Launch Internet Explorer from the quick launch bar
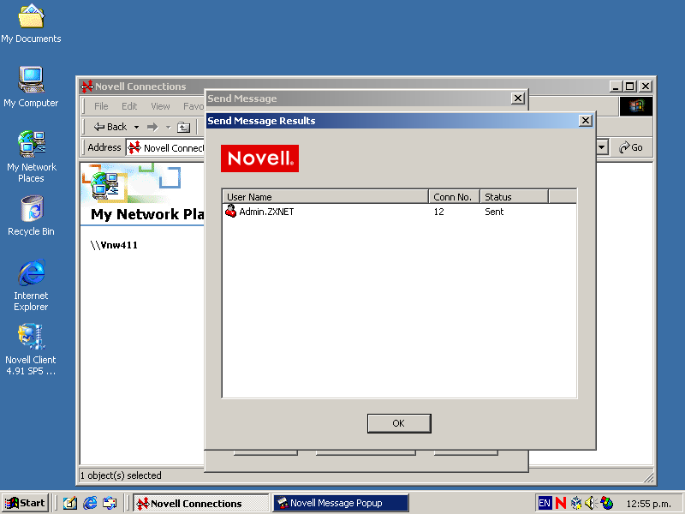This screenshot has width=685, height=514. (x=90, y=503)
